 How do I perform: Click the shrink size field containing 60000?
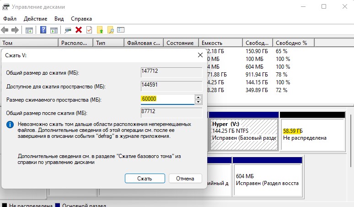(167, 99)
